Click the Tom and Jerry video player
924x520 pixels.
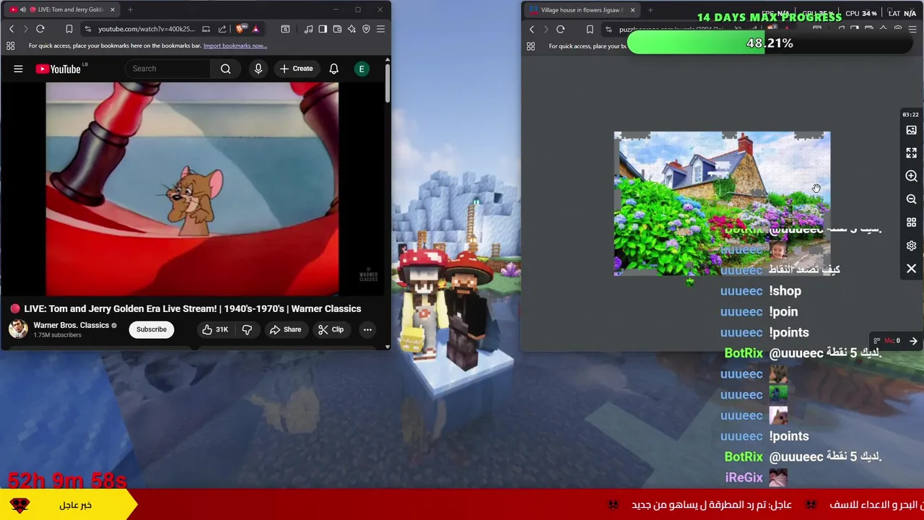(192, 189)
